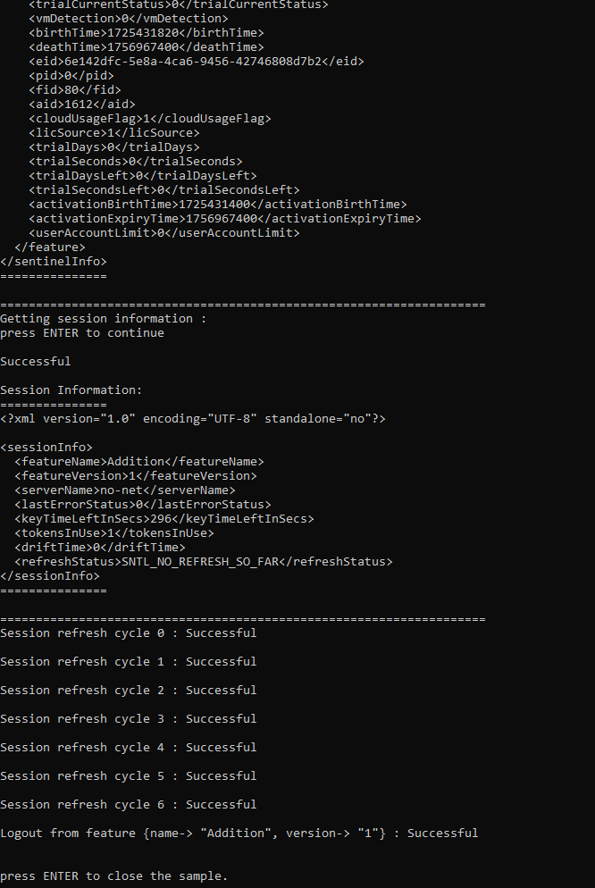This screenshot has width=595, height=888.
Task: Click the 'Session refresh cycle 6' line
Action: 128,804
